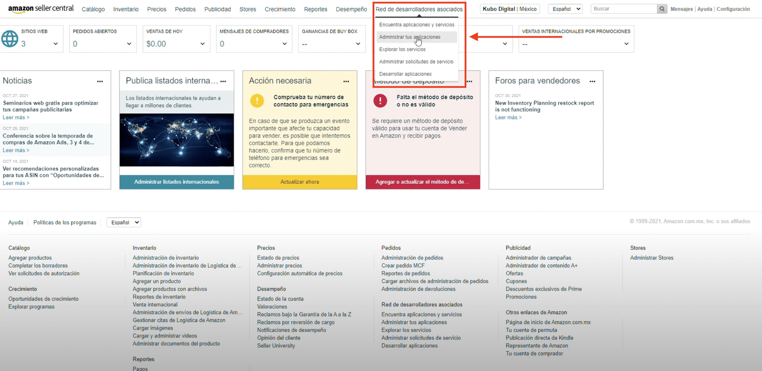Click Leer más under Seminarios web gratis
This screenshot has width=762, height=371.
(x=16, y=118)
